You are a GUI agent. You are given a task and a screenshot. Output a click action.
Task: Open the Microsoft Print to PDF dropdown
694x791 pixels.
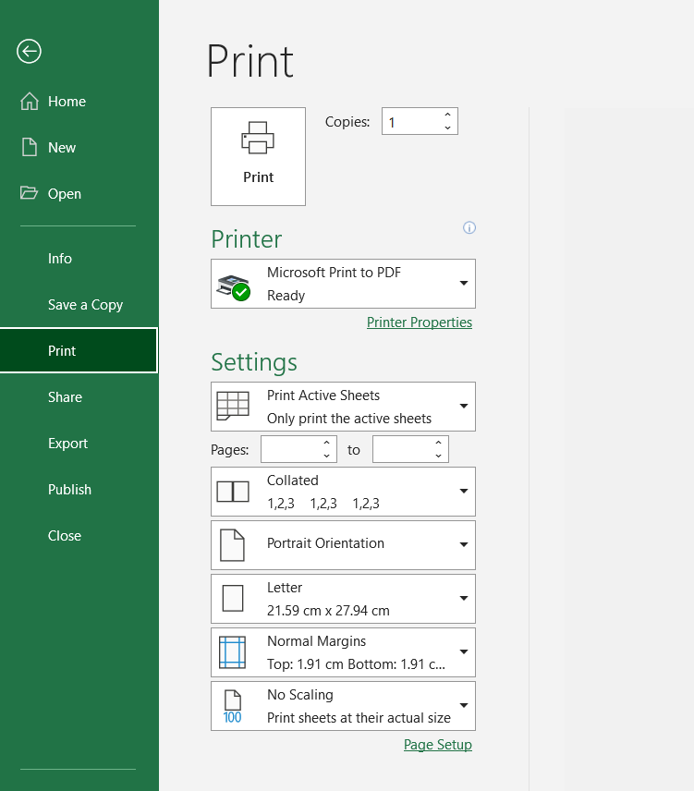click(x=464, y=284)
